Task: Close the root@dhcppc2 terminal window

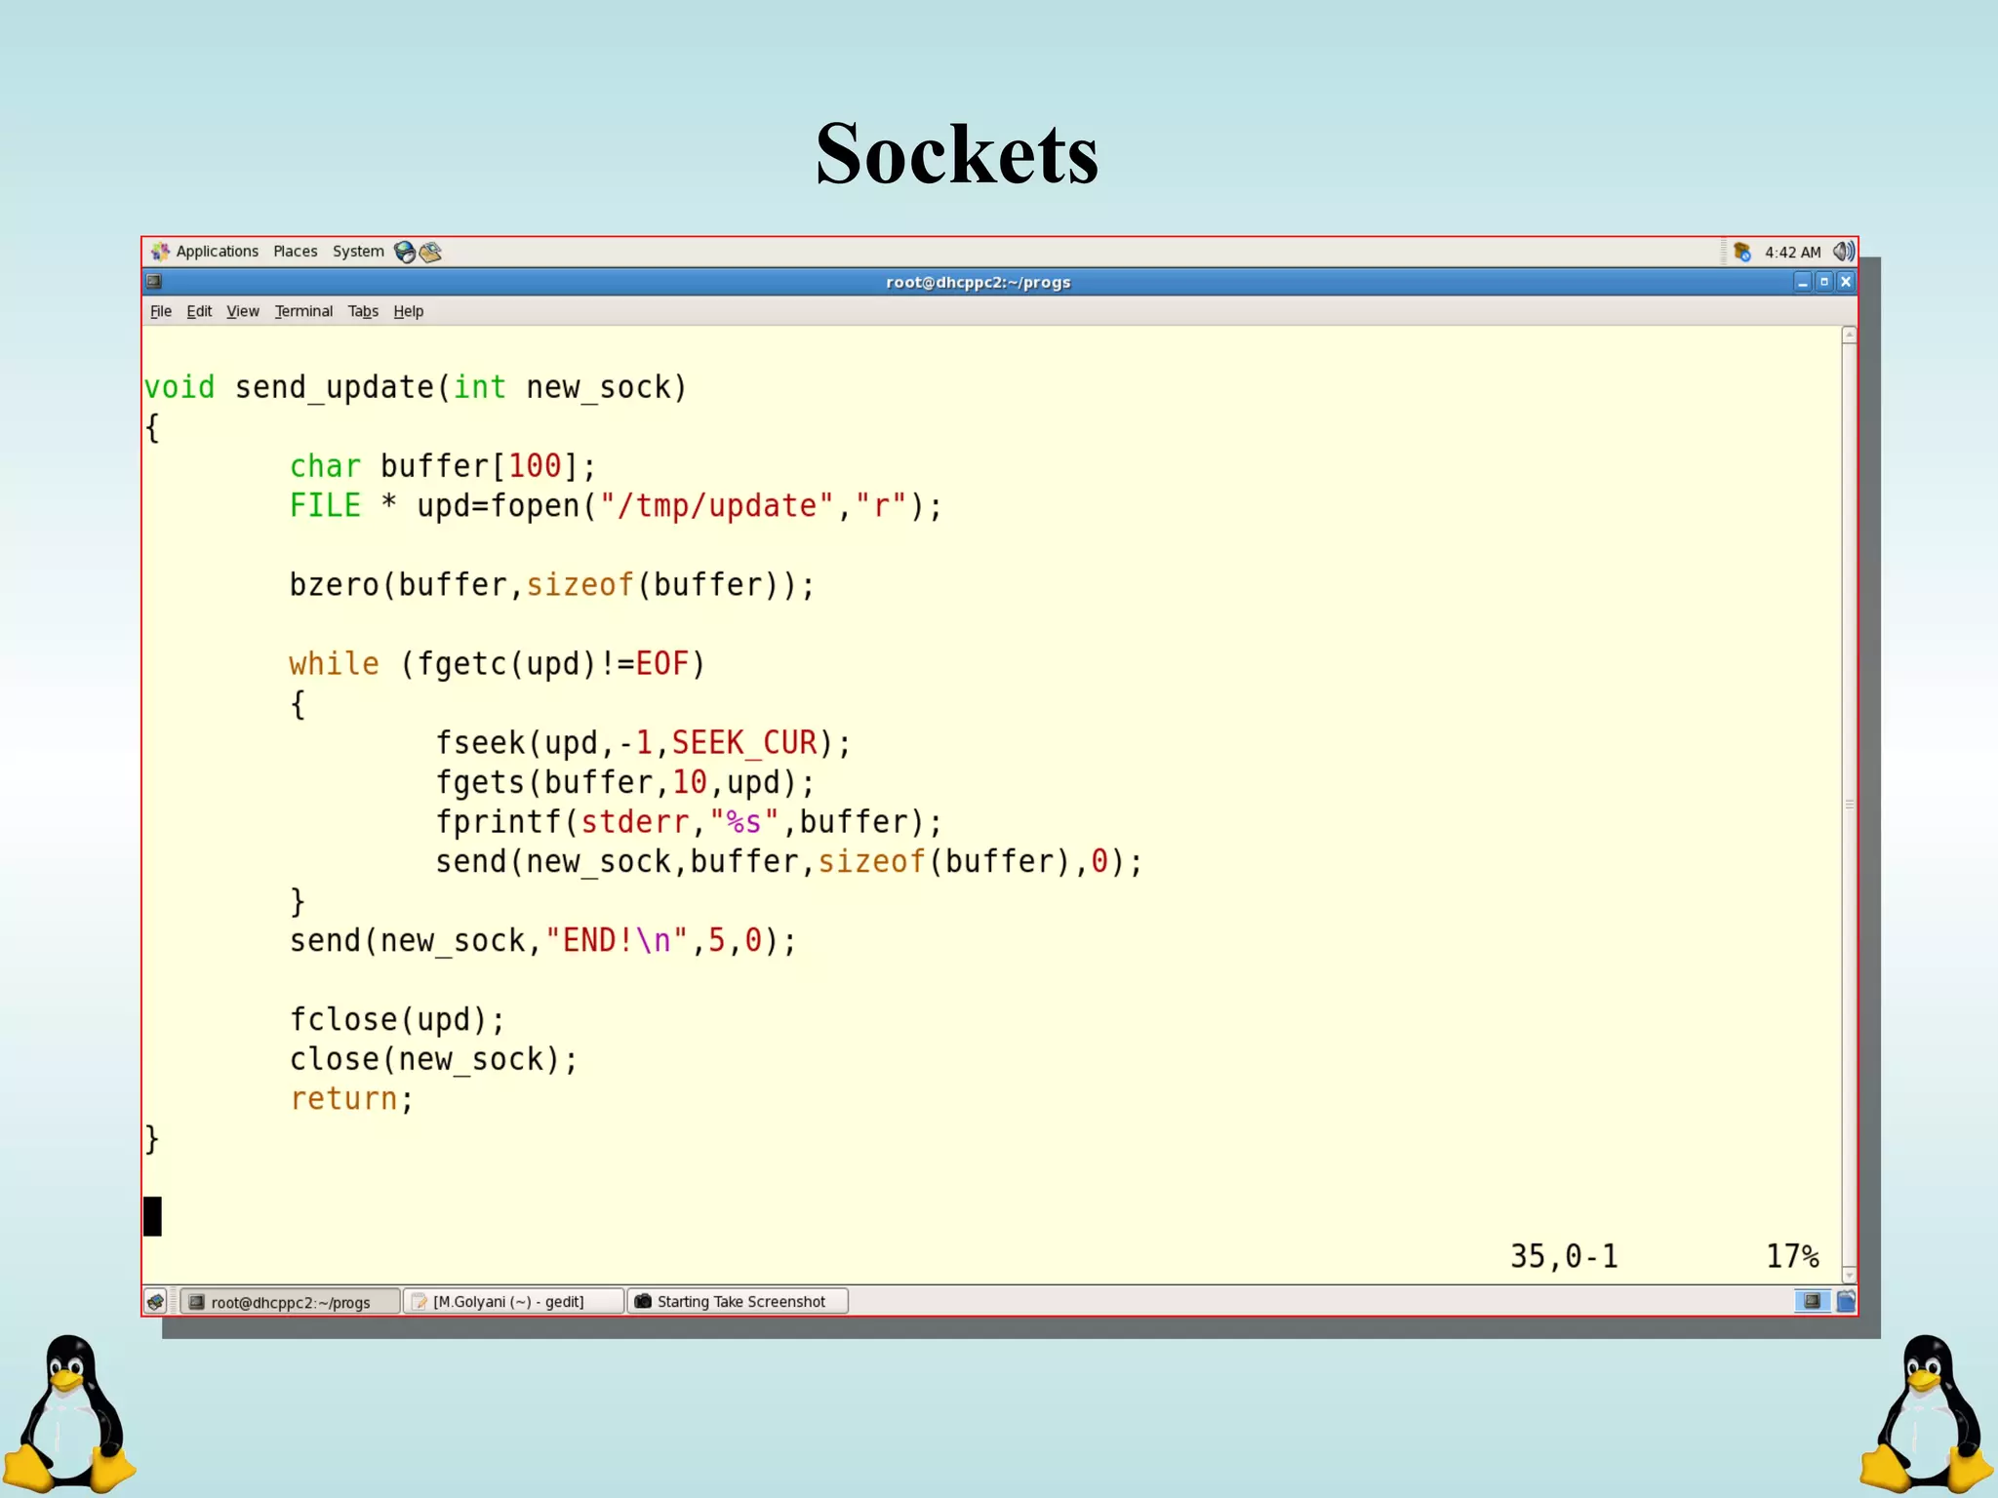Action: [x=1846, y=282]
